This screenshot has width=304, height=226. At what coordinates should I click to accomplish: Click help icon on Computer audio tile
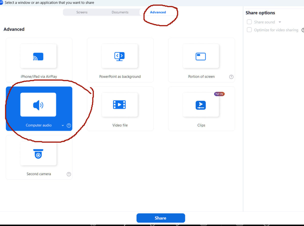pyautogui.click(x=69, y=125)
